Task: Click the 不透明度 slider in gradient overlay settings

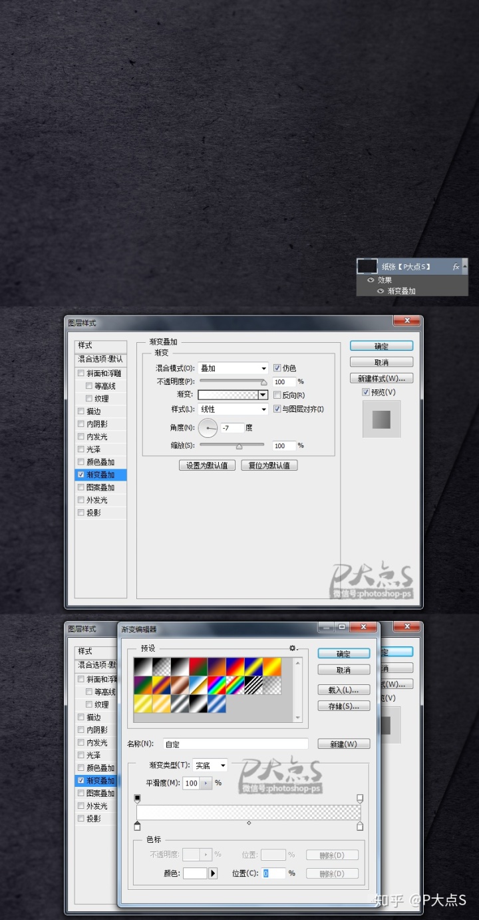Action: pyautogui.click(x=233, y=381)
